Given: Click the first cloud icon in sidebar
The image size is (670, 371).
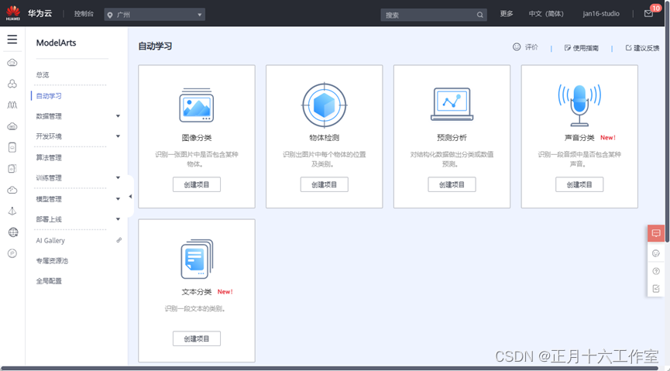Looking at the screenshot, I should pyautogui.click(x=12, y=63).
